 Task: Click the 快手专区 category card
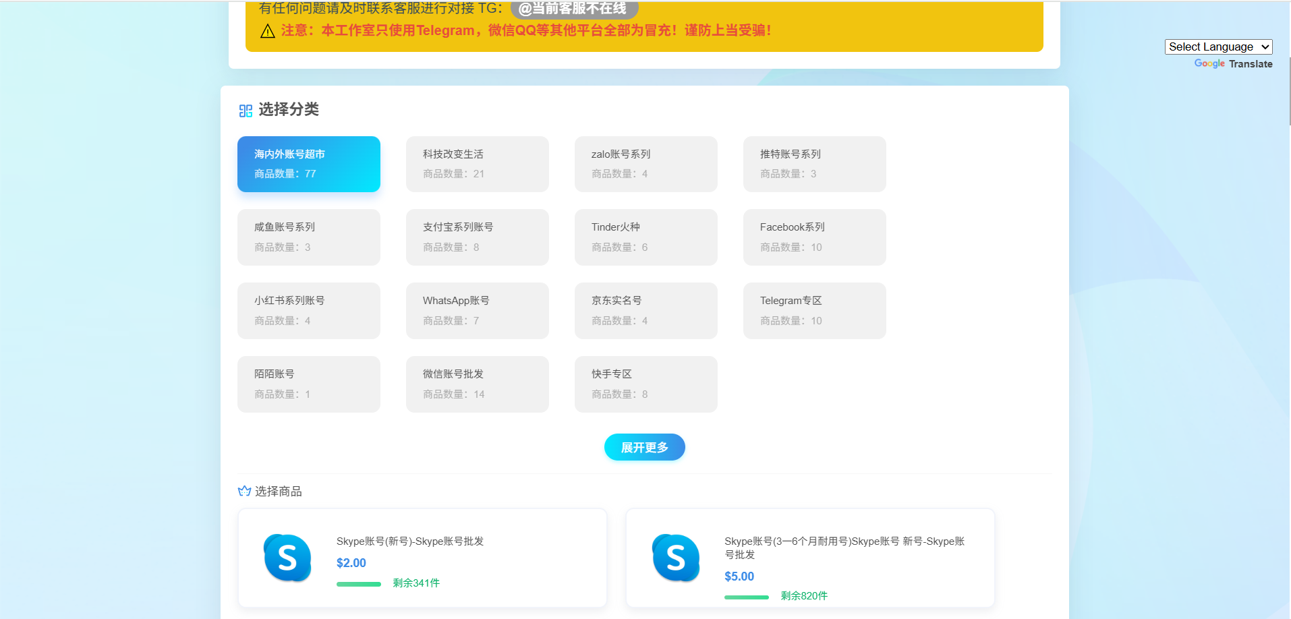(x=645, y=384)
